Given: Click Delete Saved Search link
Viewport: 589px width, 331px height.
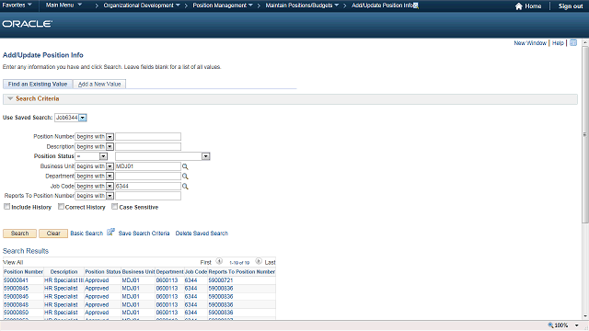Looking at the screenshot, I should tap(202, 234).
